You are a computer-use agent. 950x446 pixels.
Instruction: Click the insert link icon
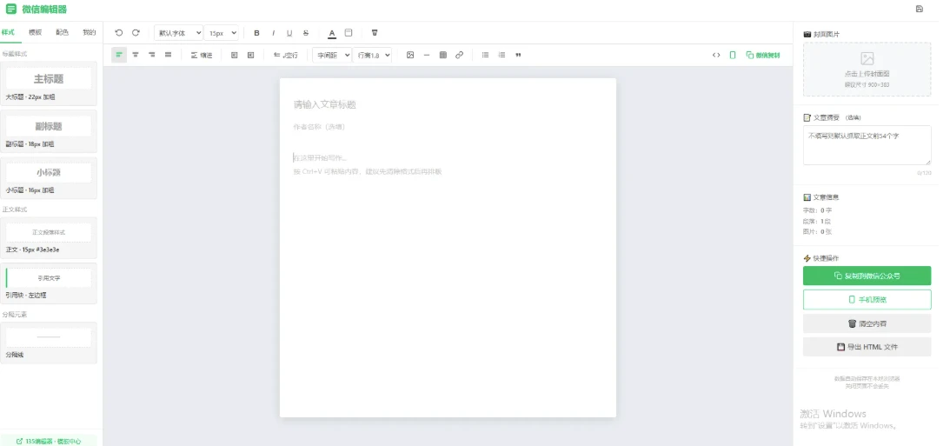coord(459,55)
